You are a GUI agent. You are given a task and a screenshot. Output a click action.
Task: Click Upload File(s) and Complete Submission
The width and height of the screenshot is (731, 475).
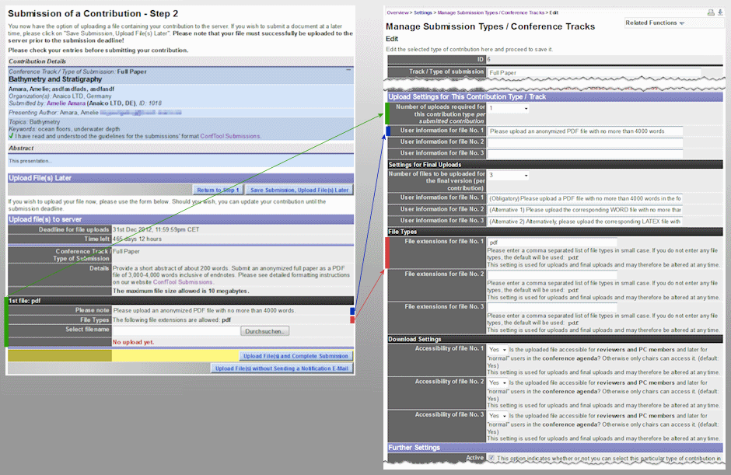[x=296, y=356]
